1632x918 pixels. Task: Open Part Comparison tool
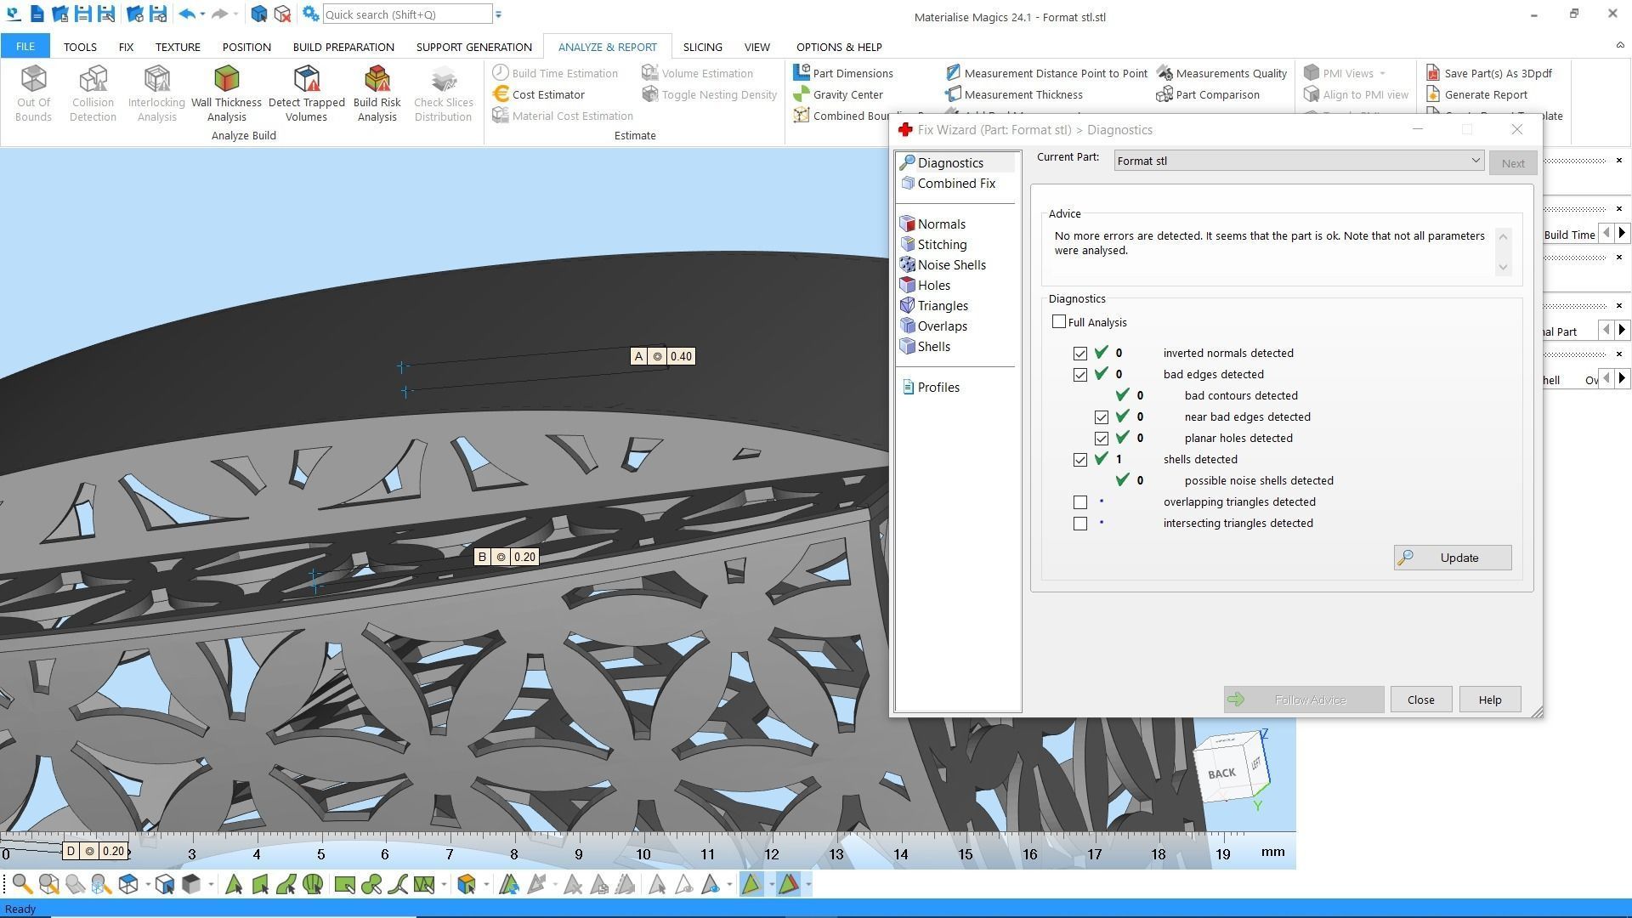point(1216,94)
